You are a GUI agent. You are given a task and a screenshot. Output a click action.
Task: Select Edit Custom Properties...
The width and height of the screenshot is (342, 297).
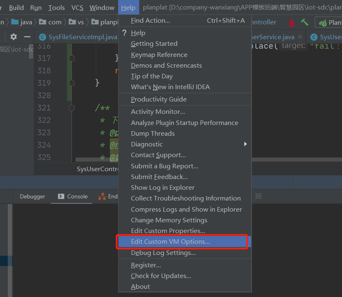coord(185,231)
